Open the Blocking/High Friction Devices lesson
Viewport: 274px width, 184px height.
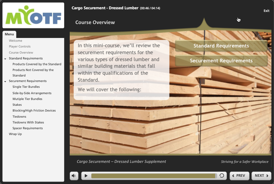pos(34,110)
